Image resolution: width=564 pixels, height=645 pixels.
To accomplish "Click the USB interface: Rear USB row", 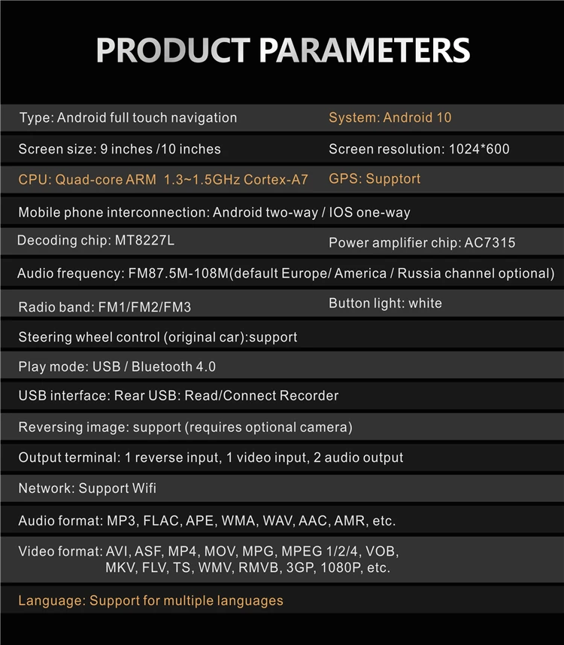I will click(178, 396).
